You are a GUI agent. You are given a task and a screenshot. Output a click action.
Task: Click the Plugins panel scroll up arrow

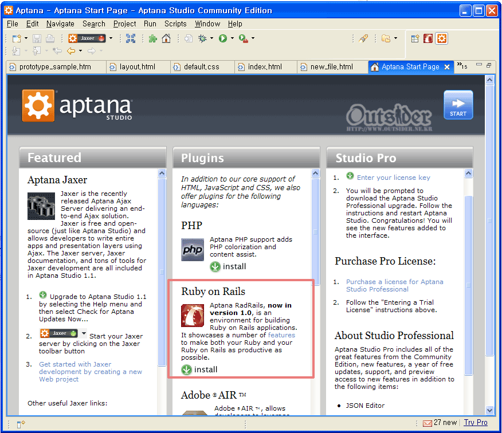pyautogui.click(x=316, y=173)
